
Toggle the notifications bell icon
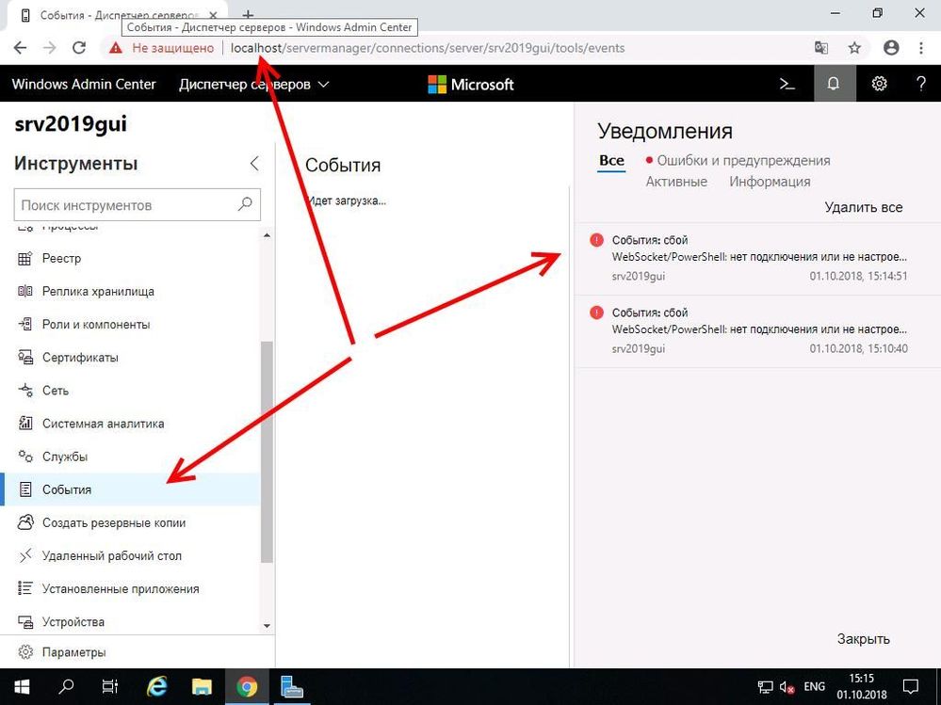834,84
